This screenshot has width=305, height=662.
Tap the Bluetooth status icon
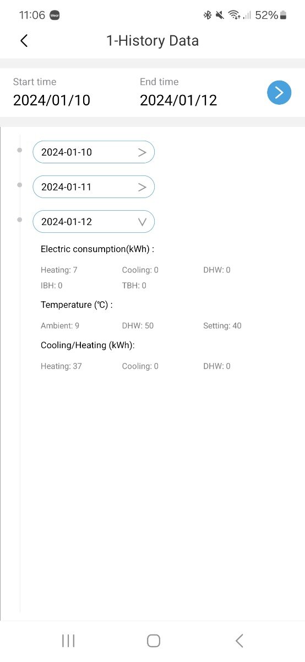coord(208,15)
